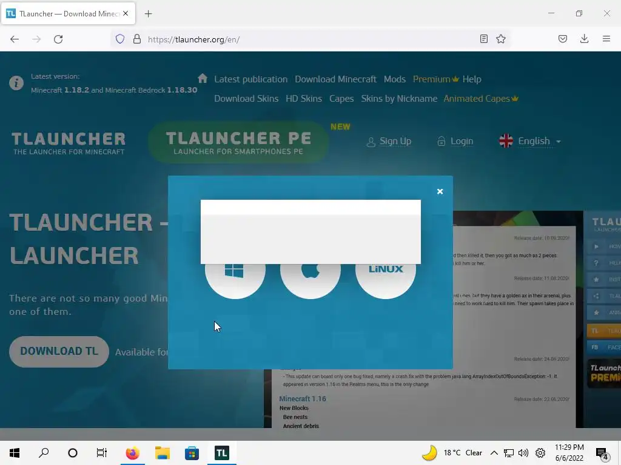Open Cortana circle on taskbar
The image size is (621, 465).
73,453
